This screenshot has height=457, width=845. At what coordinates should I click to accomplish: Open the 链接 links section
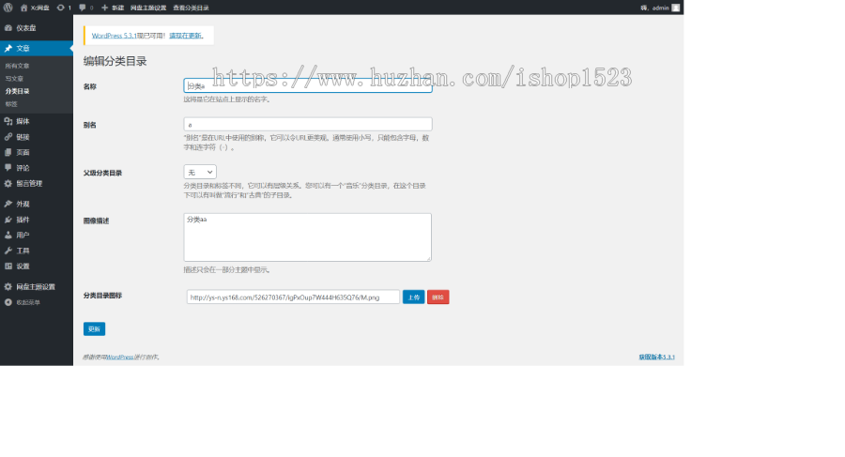(36, 137)
